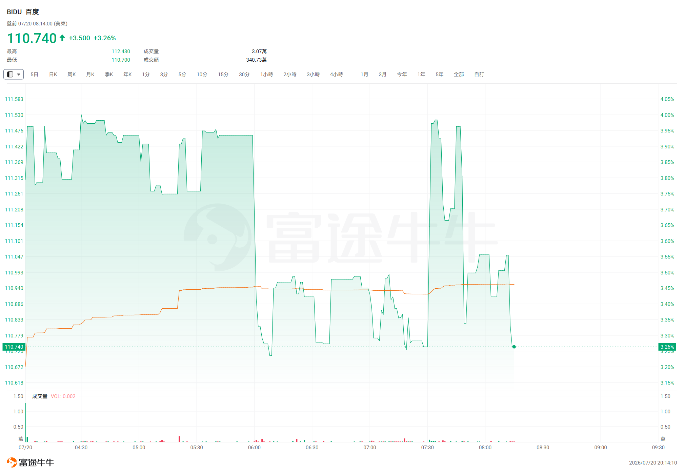Open the 自訂 custom range option
Viewport: 684px width, 474px height.
[x=479, y=74]
